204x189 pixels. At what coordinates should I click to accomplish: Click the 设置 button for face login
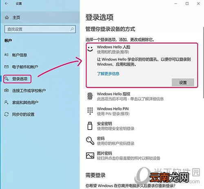(x=183, y=82)
